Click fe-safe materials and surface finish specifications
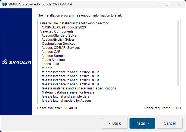The height and width of the screenshot is (132, 186). [79, 88]
